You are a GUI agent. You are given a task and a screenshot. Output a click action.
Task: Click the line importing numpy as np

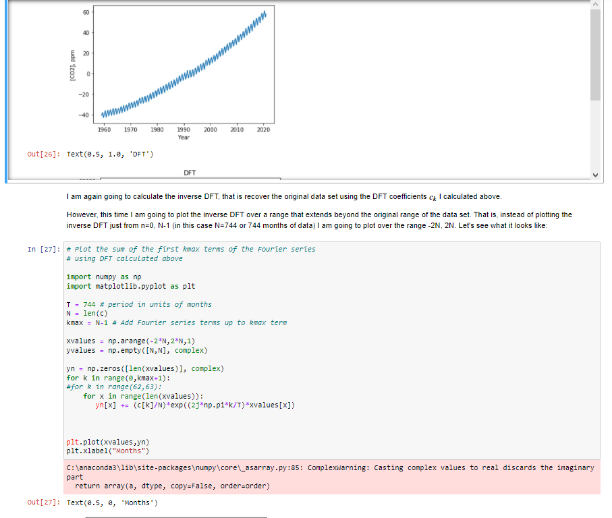pyautogui.click(x=101, y=277)
